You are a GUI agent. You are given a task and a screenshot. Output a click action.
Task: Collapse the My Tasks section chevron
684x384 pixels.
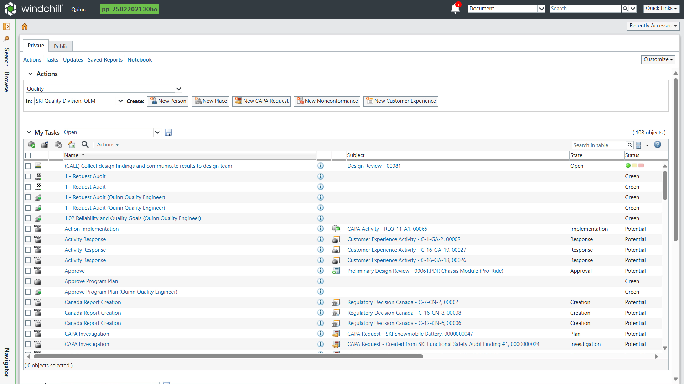pos(29,133)
